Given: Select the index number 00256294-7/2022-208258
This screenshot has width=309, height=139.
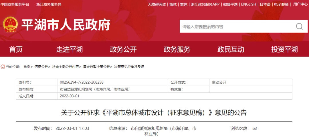Looking at the screenshot, I should [x=82, y=82].
